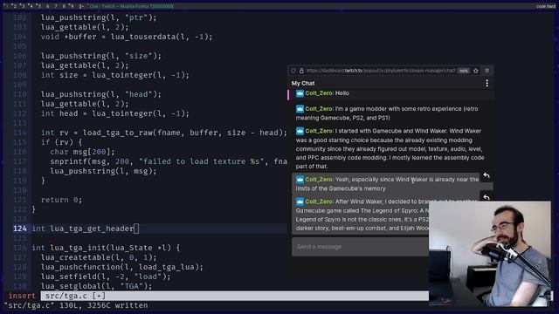Click the reply arrow on "After Wind Waker" message
559x314 pixels.
click(x=487, y=197)
